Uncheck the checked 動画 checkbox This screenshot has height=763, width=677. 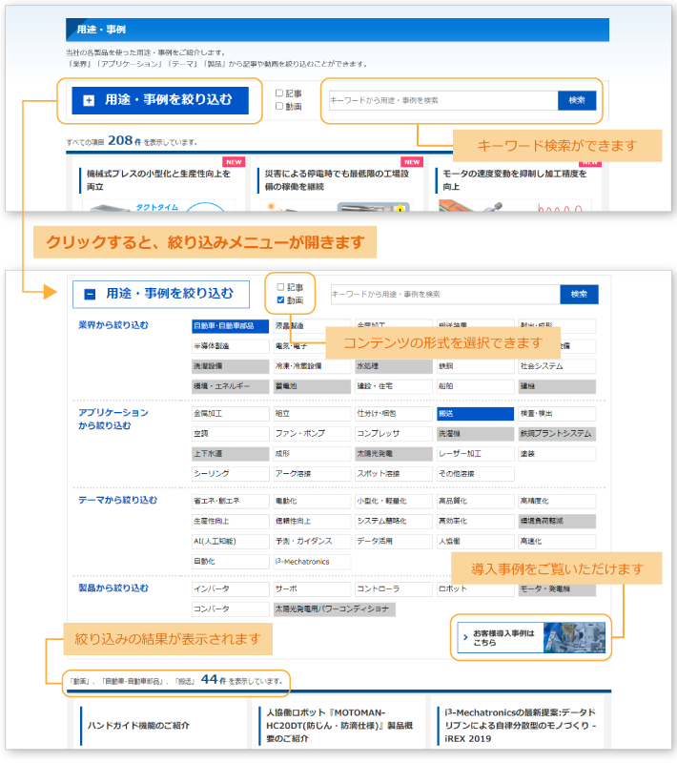pos(280,300)
